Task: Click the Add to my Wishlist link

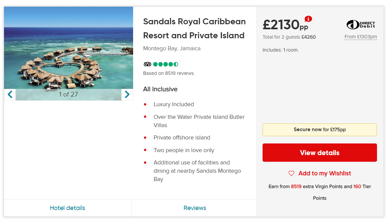Action: coord(325,173)
